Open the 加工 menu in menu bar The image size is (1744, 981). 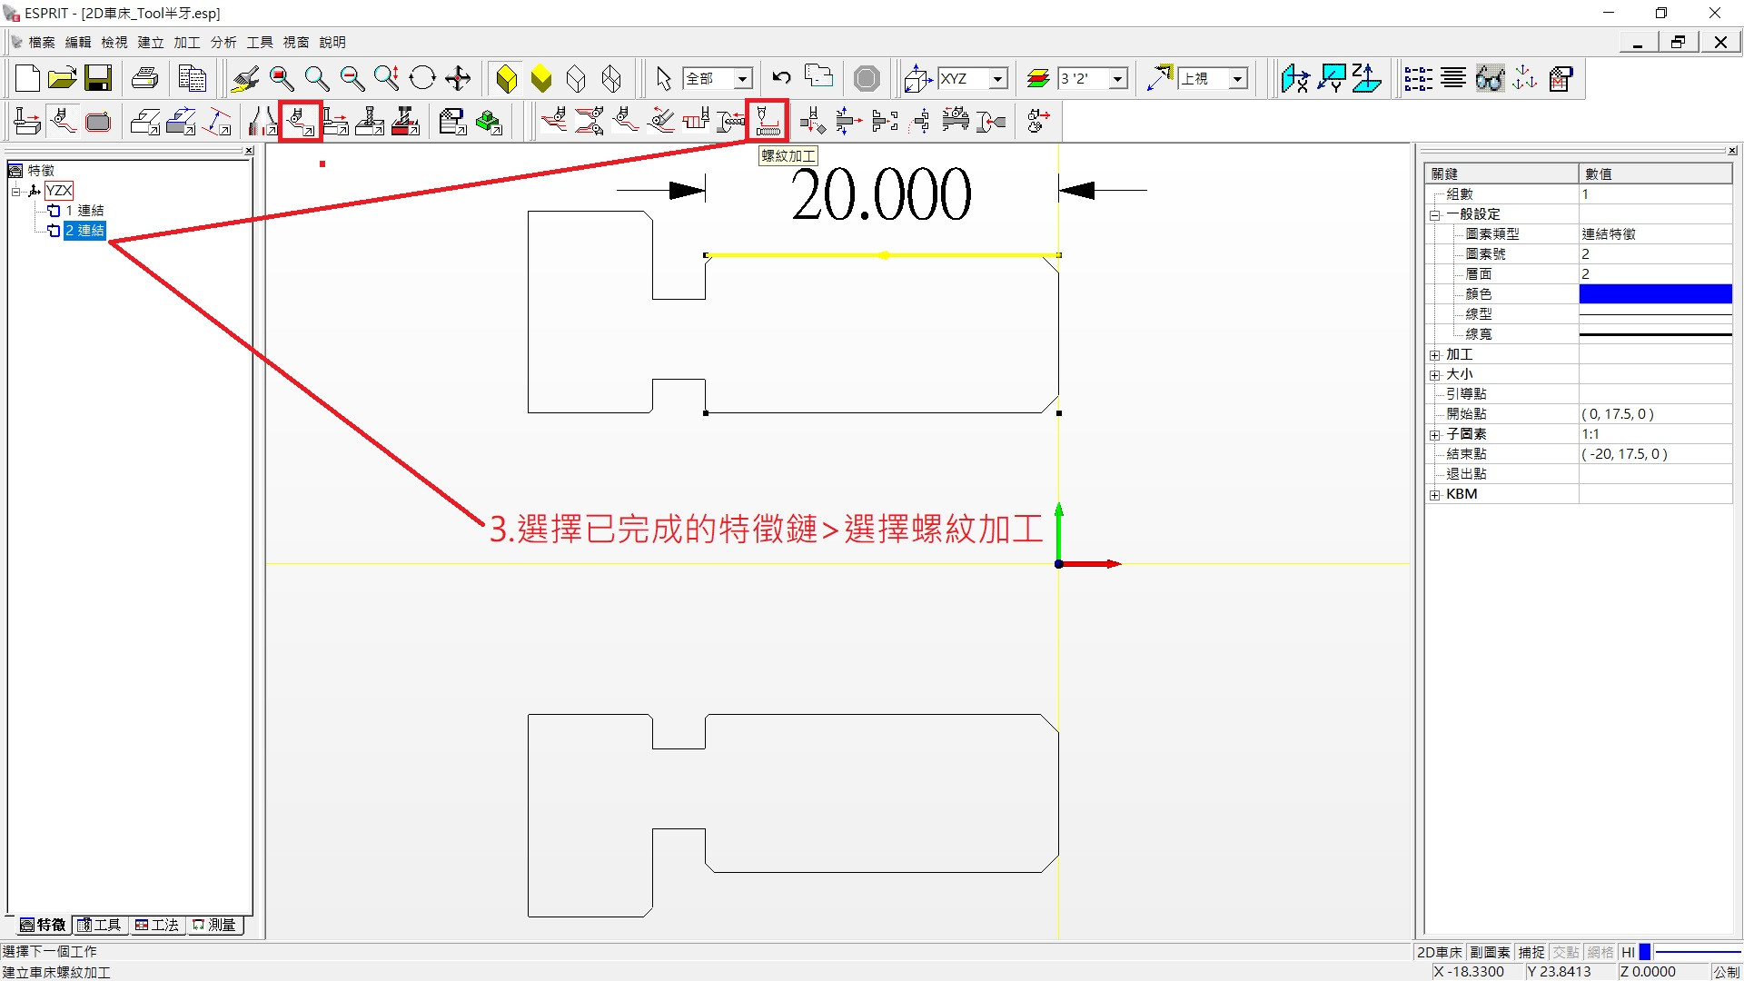click(x=186, y=42)
